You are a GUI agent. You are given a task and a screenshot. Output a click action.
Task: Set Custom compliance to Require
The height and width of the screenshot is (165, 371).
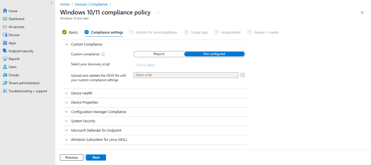[x=159, y=54]
